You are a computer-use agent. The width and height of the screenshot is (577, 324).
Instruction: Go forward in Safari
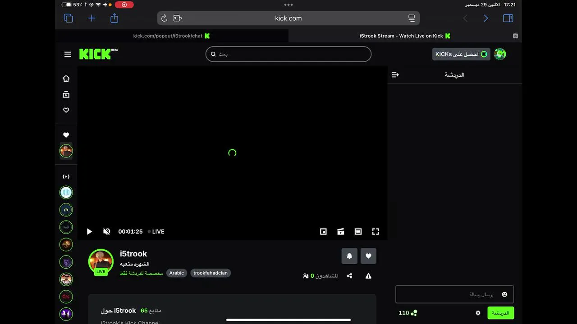486,18
